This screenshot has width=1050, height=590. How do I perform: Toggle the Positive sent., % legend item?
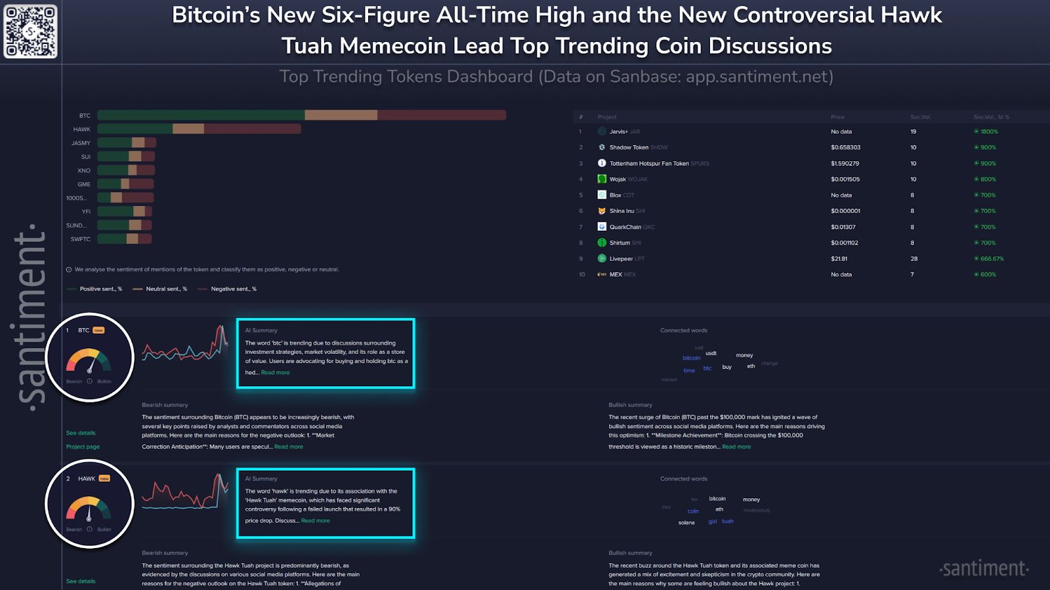tap(95, 289)
